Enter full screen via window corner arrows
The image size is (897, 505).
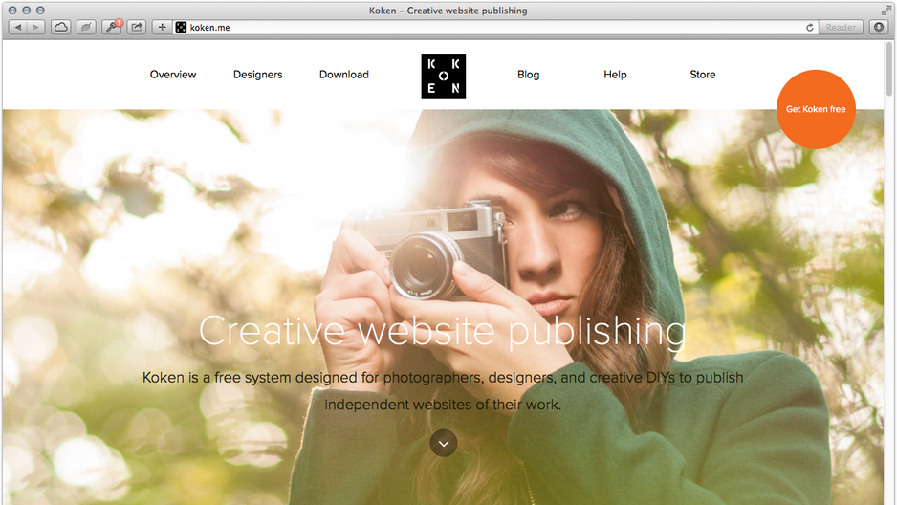(x=886, y=10)
